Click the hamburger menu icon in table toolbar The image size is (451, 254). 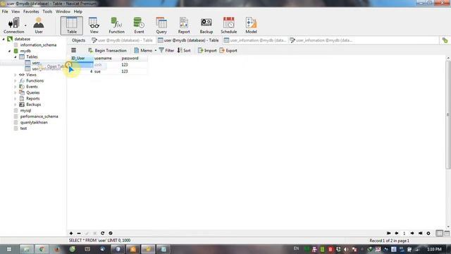coord(73,50)
